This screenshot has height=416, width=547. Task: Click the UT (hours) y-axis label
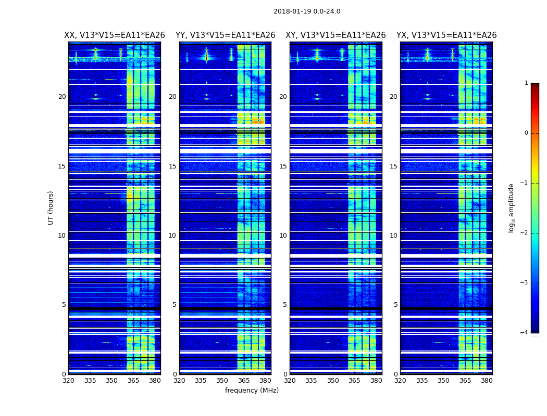point(51,207)
